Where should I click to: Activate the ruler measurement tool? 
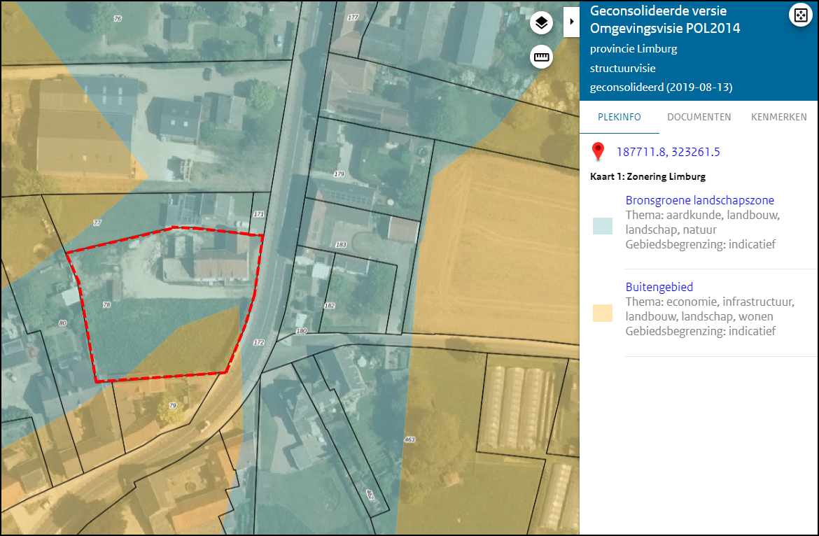541,57
